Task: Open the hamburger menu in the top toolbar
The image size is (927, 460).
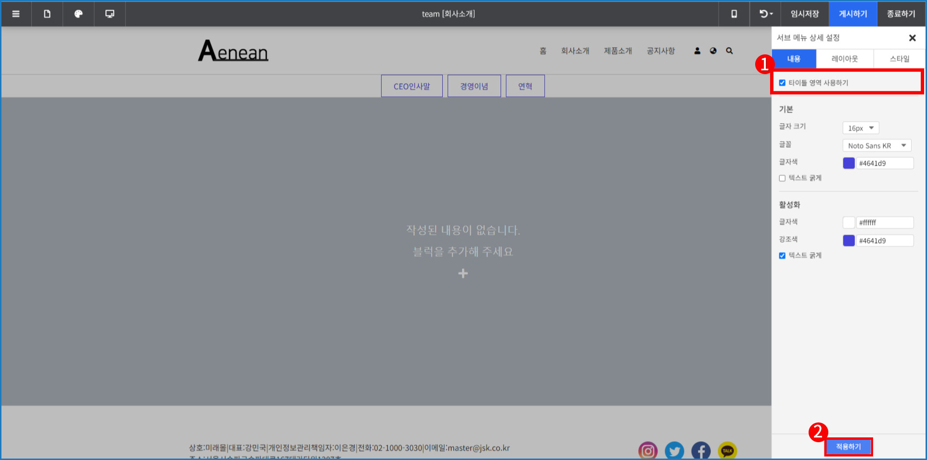Action: [x=16, y=14]
